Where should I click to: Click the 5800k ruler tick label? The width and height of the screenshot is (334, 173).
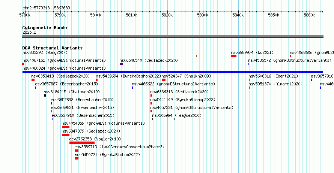pos(96,15)
